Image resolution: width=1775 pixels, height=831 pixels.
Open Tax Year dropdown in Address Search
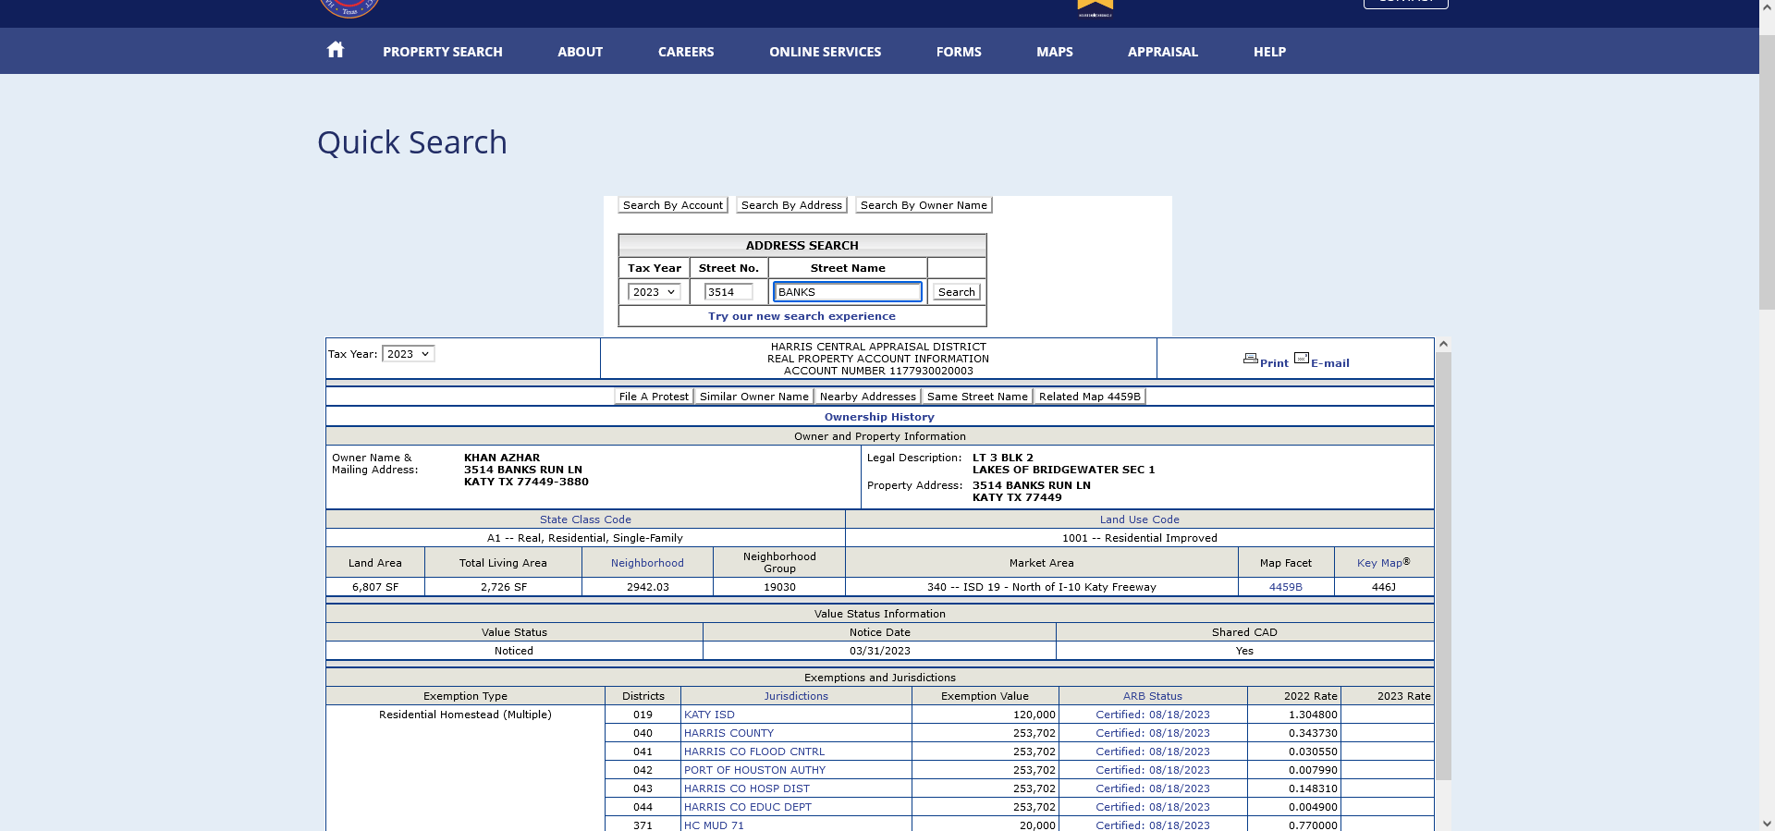(654, 292)
